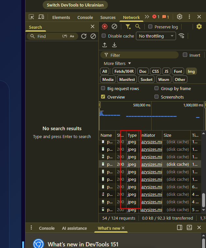Open the AI assistance tab
This screenshot has height=248, width=206.
pyautogui.click(x=74, y=228)
